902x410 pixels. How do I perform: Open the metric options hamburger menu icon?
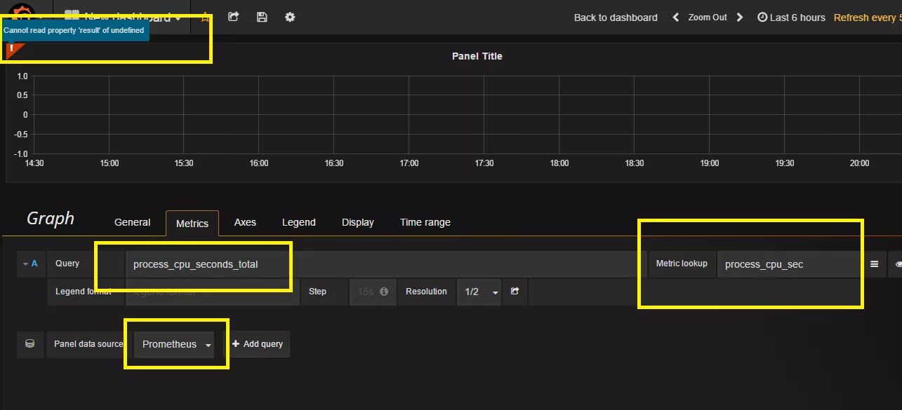875,264
